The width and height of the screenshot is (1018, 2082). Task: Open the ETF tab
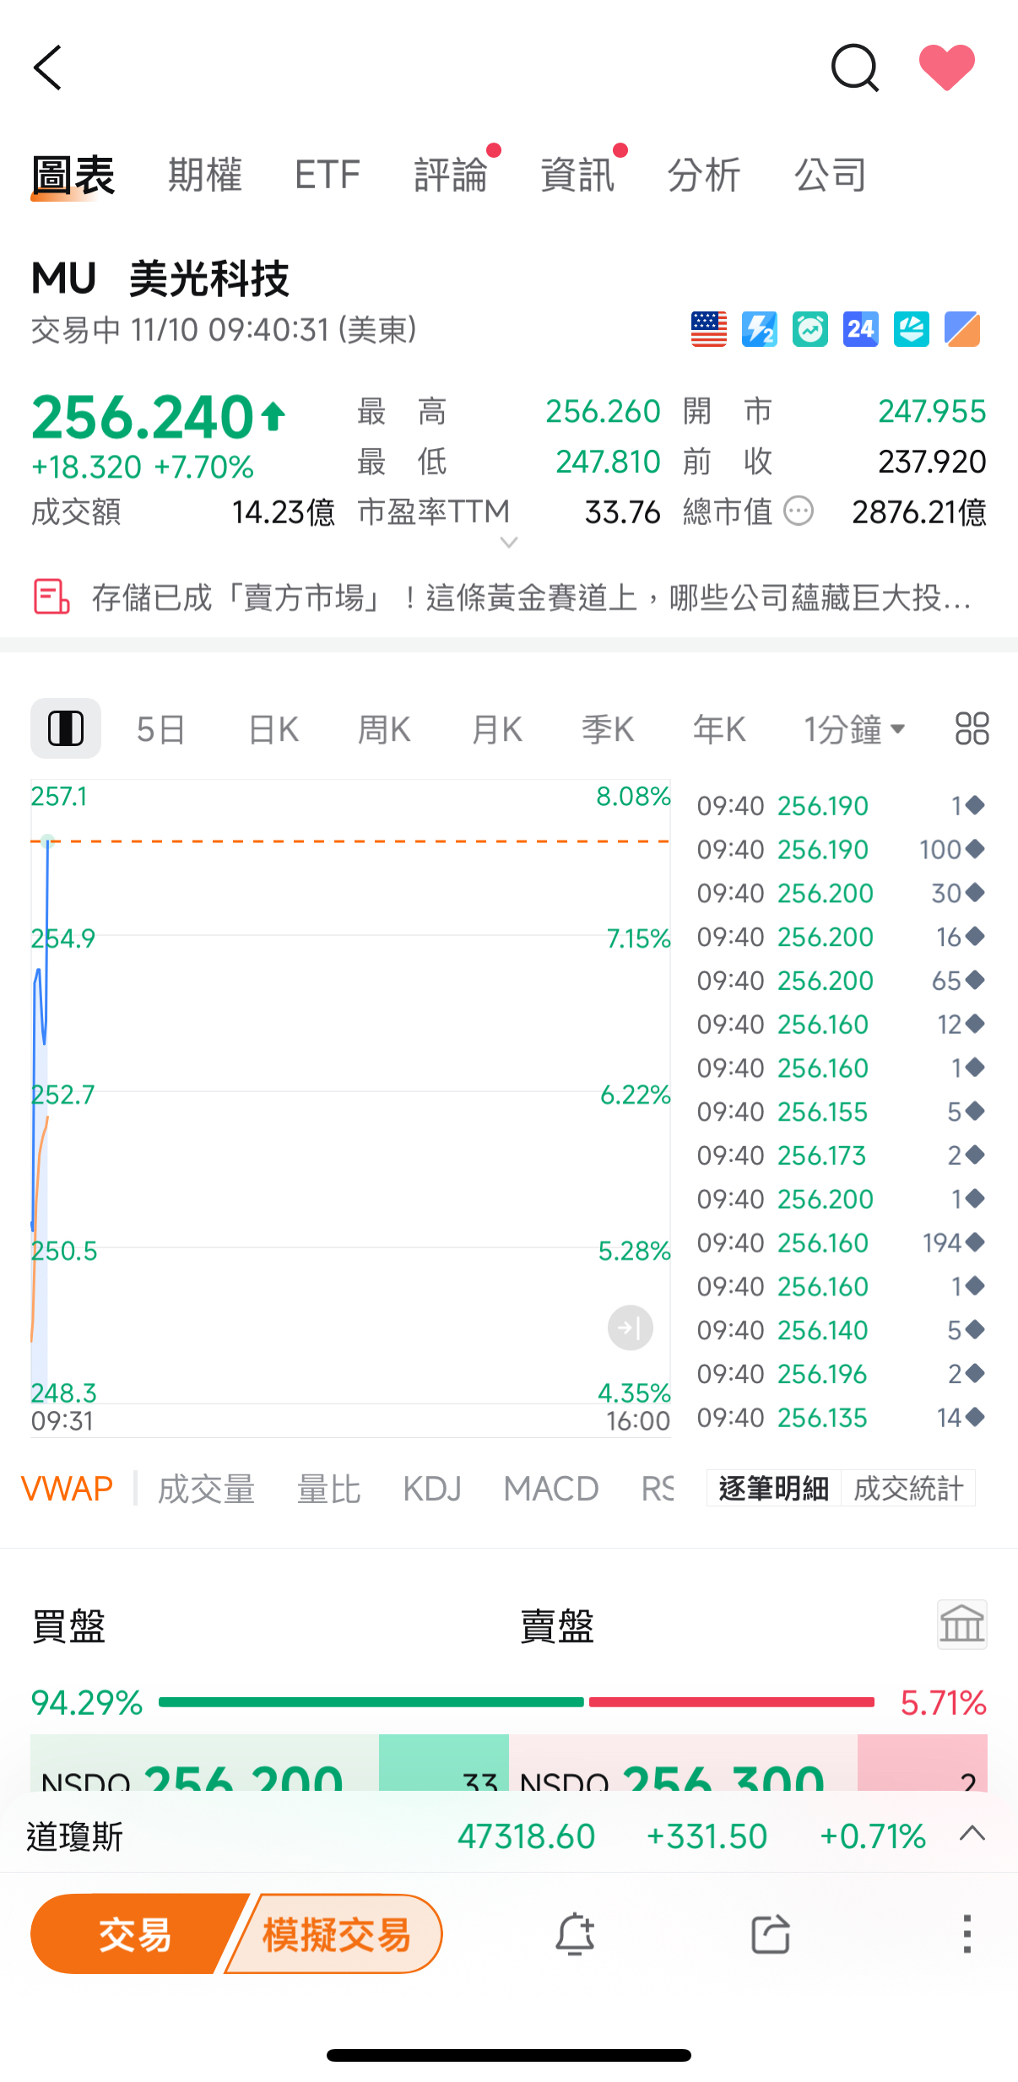pos(328,176)
